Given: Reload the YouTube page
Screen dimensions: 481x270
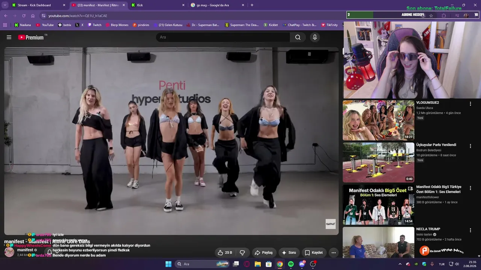Looking at the screenshot, I should point(24,16).
